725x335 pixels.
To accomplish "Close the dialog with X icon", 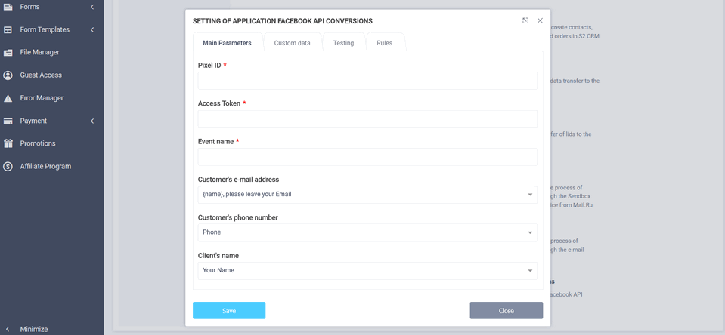I will [540, 21].
